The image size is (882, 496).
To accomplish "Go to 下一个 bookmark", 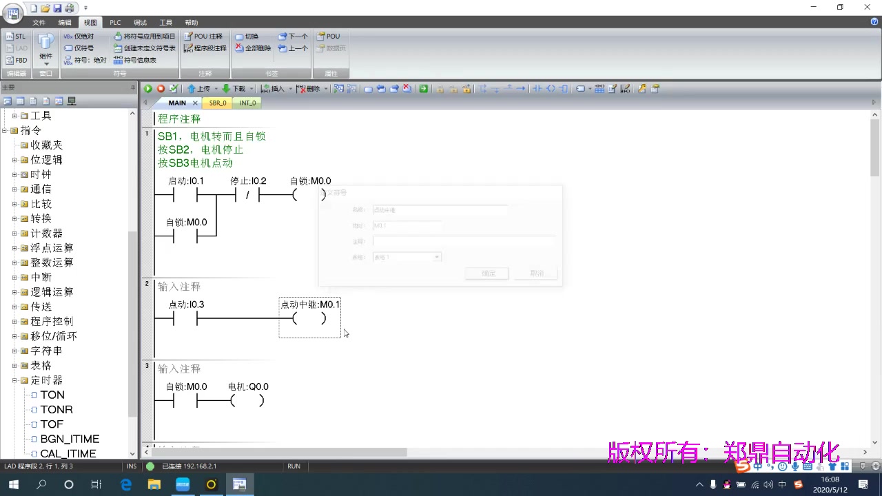I will pyautogui.click(x=293, y=37).
